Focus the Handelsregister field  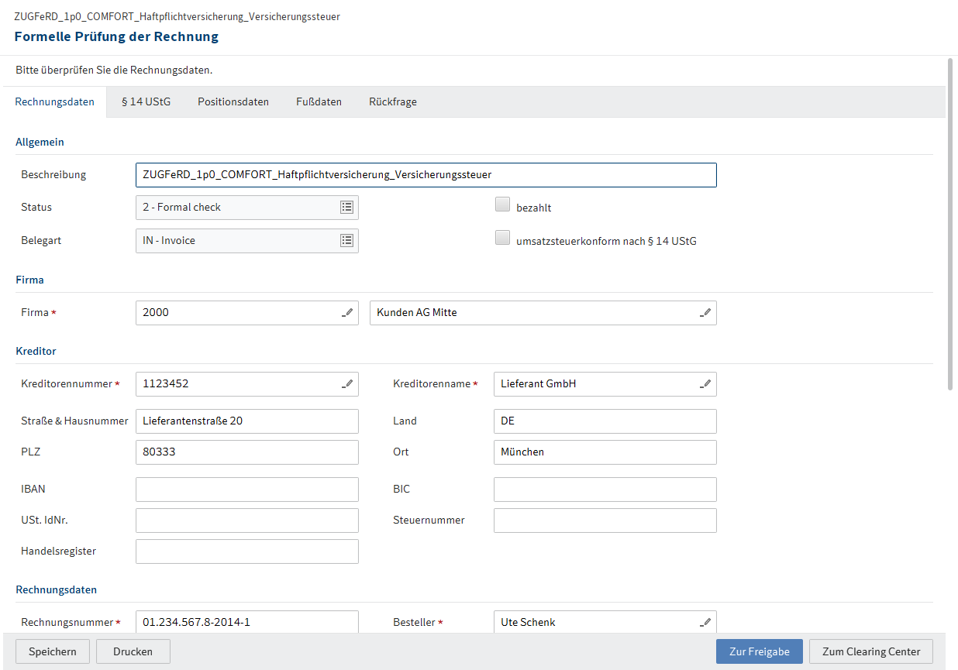point(247,551)
